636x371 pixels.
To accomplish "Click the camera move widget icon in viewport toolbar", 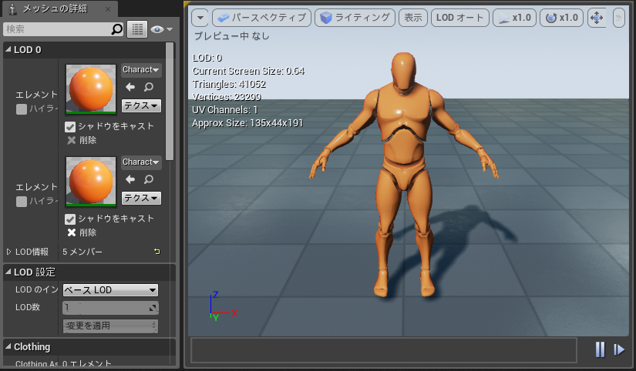I will [x=597, y=18].
